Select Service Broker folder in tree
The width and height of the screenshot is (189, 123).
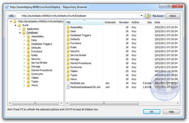coord(39,63)
